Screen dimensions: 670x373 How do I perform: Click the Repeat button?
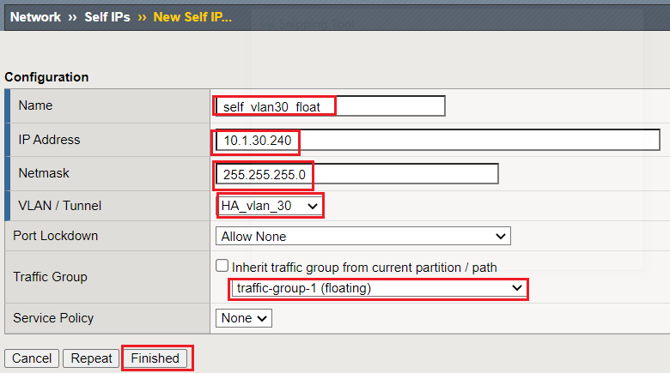91,358
